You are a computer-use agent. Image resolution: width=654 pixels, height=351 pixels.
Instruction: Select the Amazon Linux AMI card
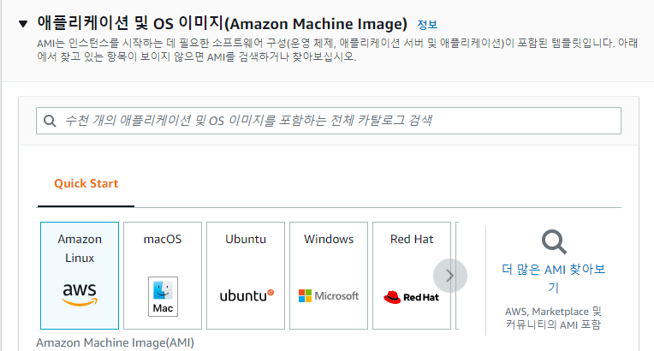pos(80,276)
